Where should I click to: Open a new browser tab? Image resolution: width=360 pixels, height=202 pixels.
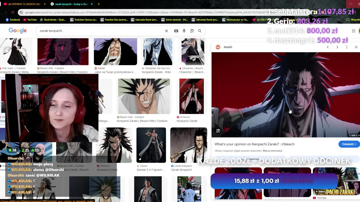99,4
